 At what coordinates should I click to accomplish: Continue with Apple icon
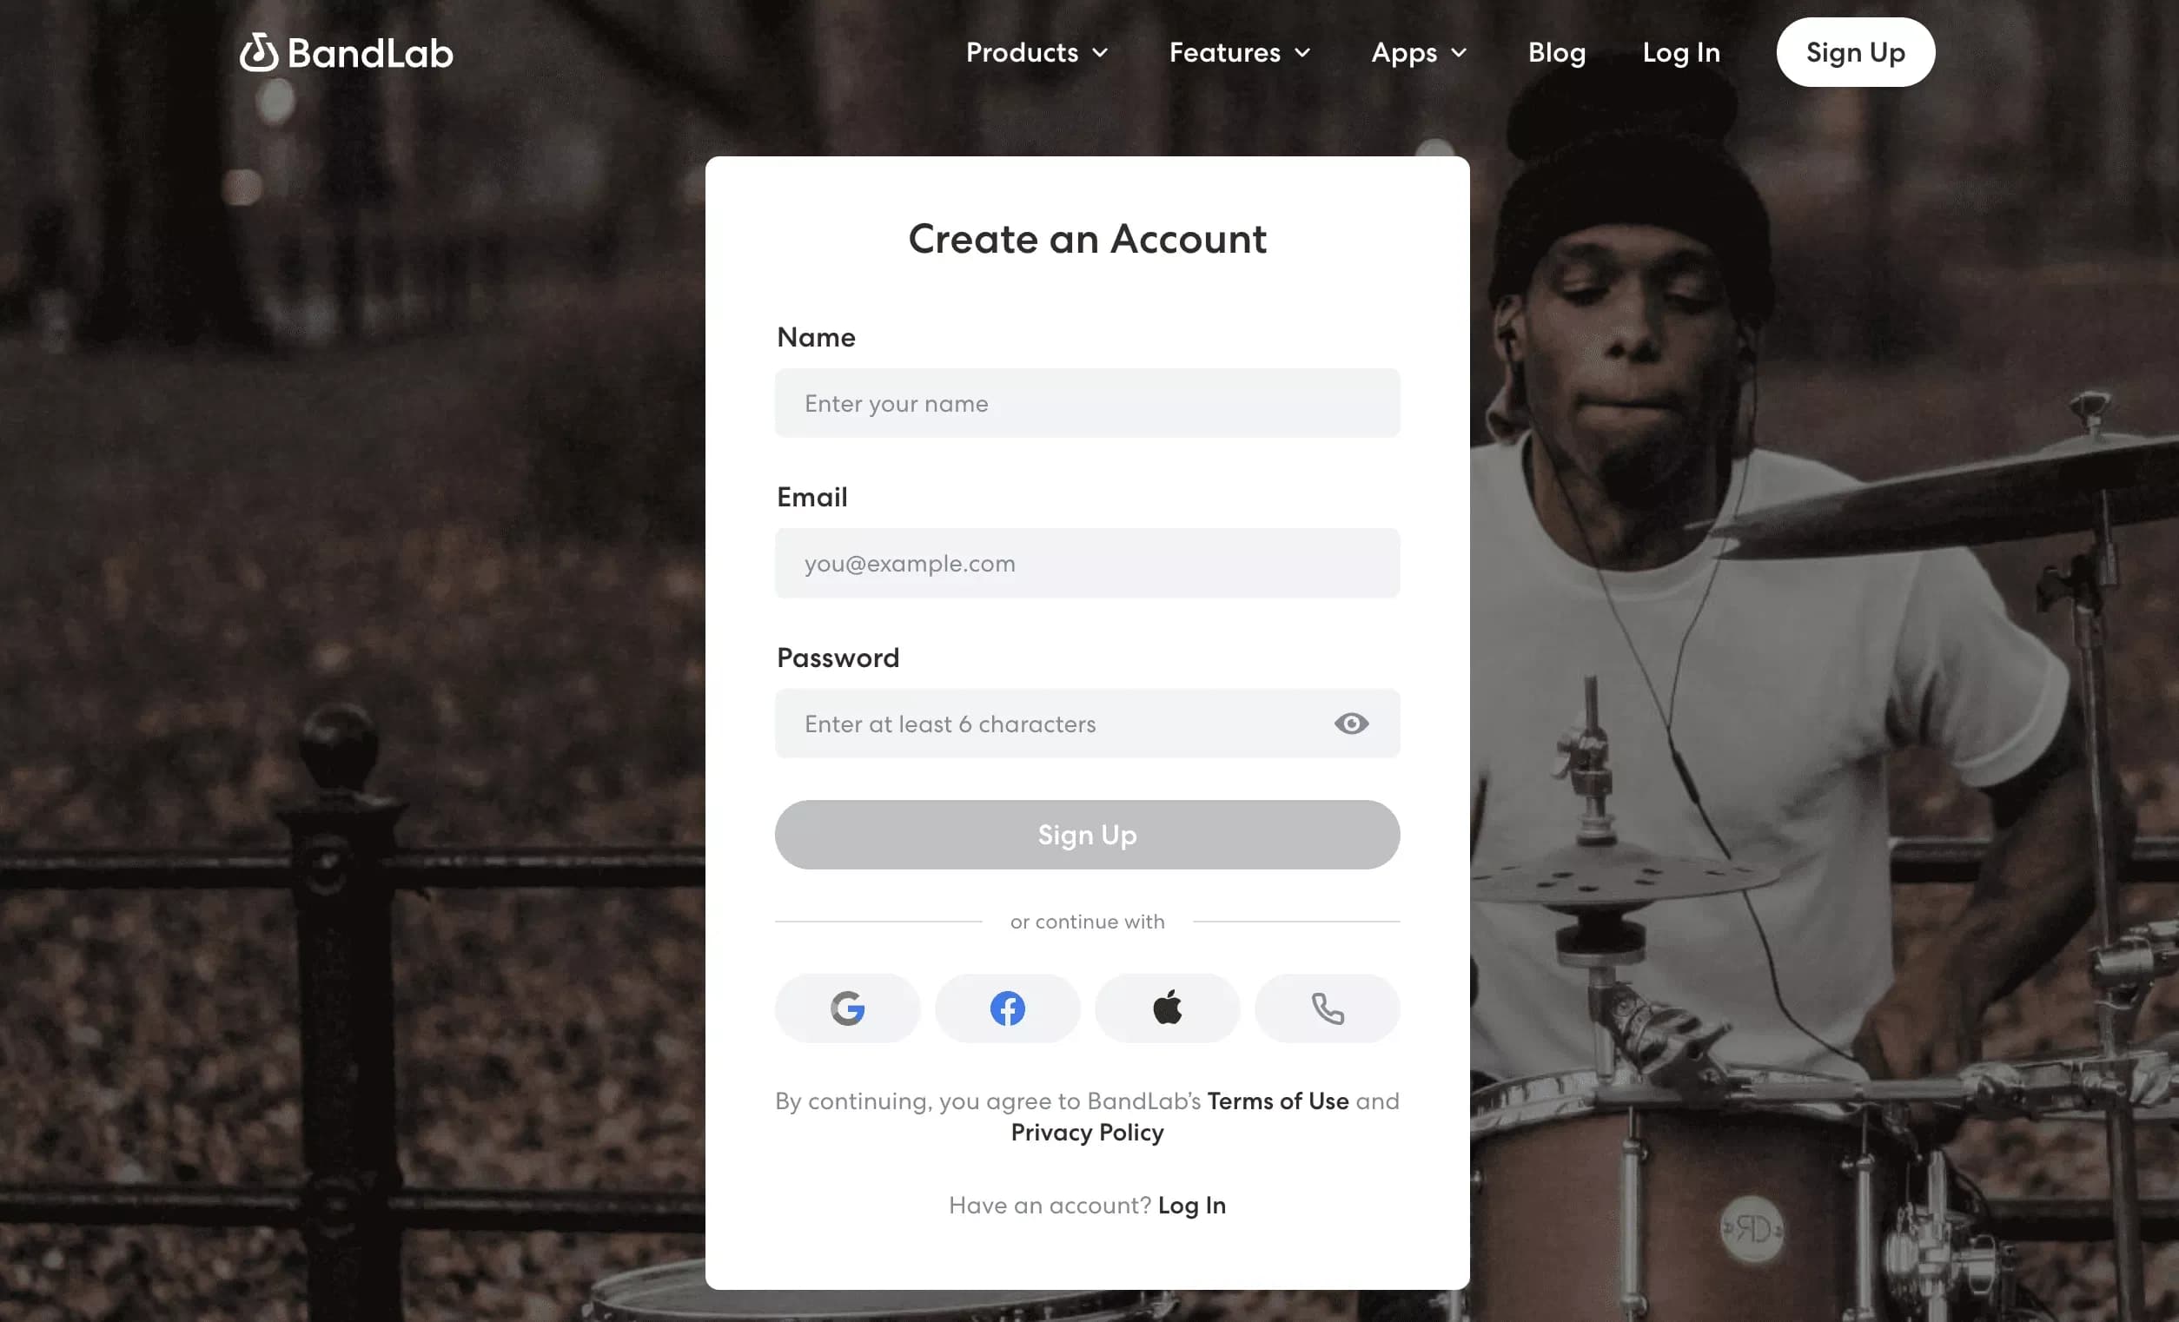click(x=1168, y=1008)
